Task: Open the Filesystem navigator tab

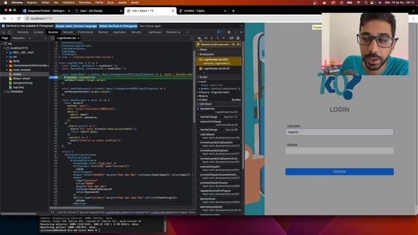Action: tap(18, 38)
